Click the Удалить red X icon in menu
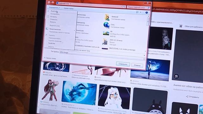203x114 pixels. (46, 35)
